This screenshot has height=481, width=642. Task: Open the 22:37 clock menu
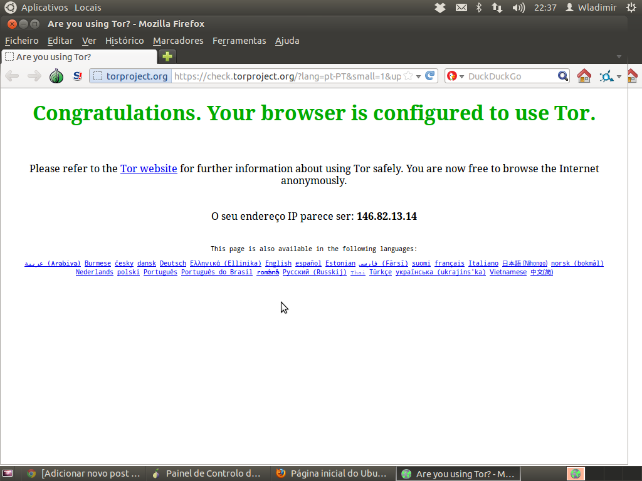coord(545,8)
